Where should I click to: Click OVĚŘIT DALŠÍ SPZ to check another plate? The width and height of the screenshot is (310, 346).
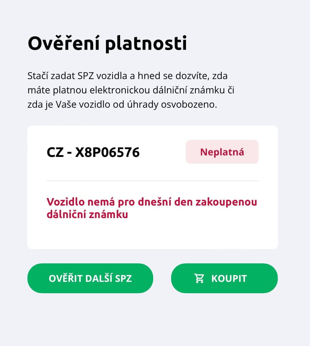coord(90,278)
